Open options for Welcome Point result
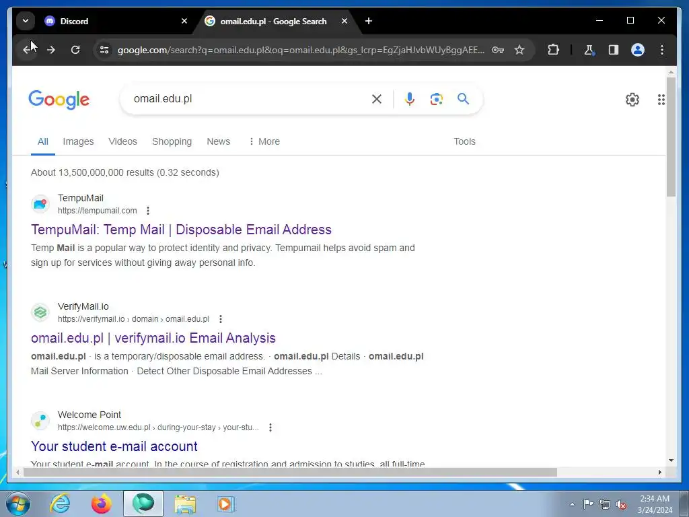Screen dimensions: 689x517 coord(270,427)
